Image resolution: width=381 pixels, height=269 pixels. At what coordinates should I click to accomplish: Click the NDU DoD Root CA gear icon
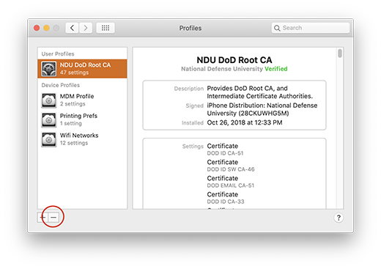tap(48, 69)
